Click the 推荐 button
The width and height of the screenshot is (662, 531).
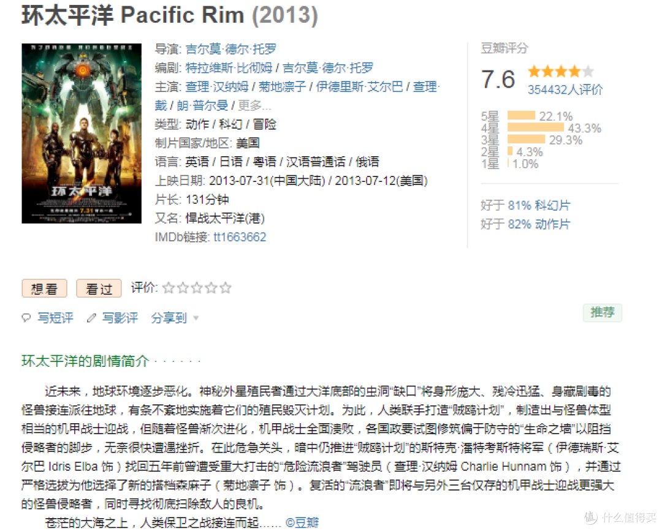click(603, 312)
